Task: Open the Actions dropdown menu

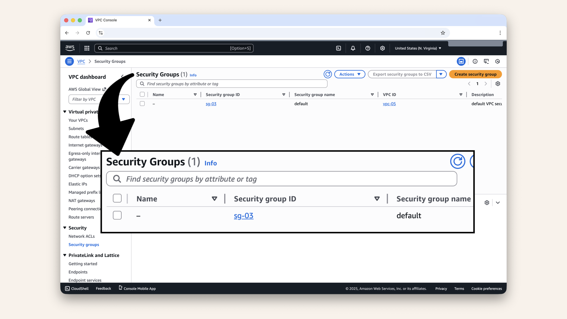Action: [x=350, y=74]
